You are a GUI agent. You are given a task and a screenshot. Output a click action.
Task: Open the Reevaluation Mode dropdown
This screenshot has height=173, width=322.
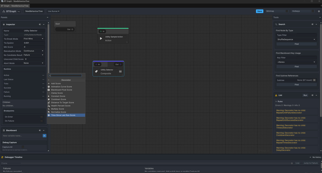pyautogui.click(x=34, y=51)
